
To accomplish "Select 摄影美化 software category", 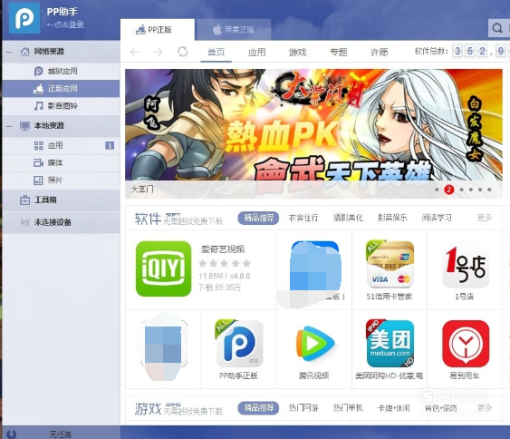I will 348,218.
